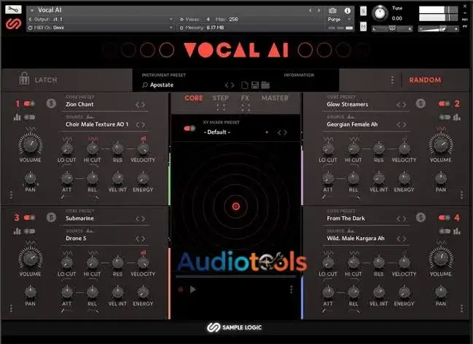Click the RANDOM button
This screenshot has width=473, height=344.
[x=425, y=80]
